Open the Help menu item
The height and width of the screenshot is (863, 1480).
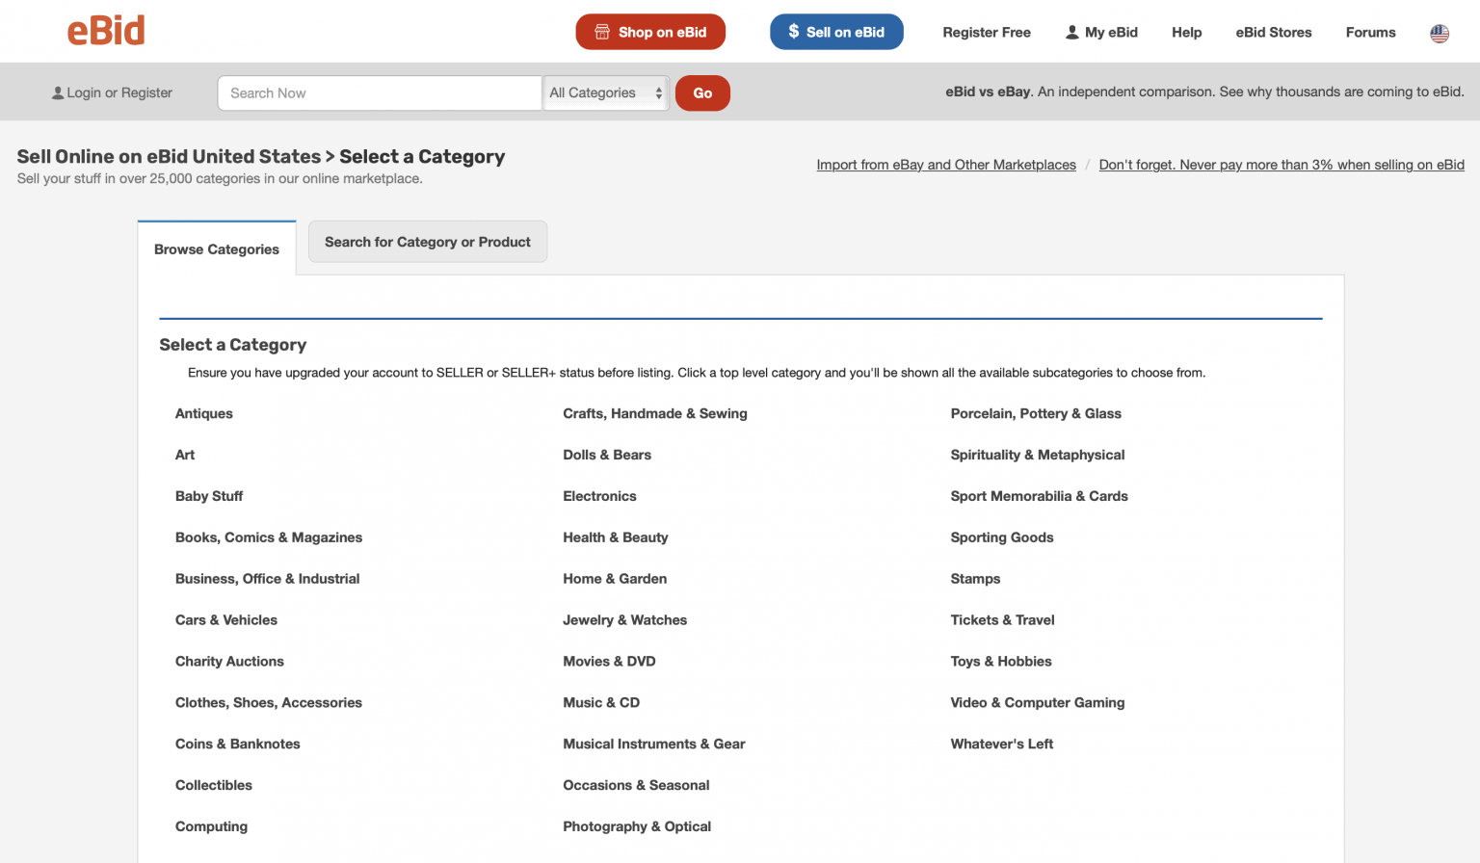(x=1187, y=33)
